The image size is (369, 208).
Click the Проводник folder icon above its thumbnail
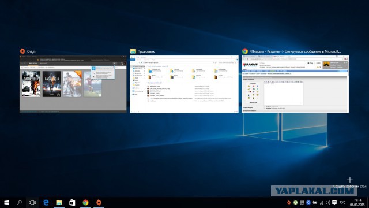133,51
